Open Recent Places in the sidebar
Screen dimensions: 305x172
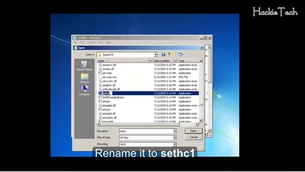point(84,66)
